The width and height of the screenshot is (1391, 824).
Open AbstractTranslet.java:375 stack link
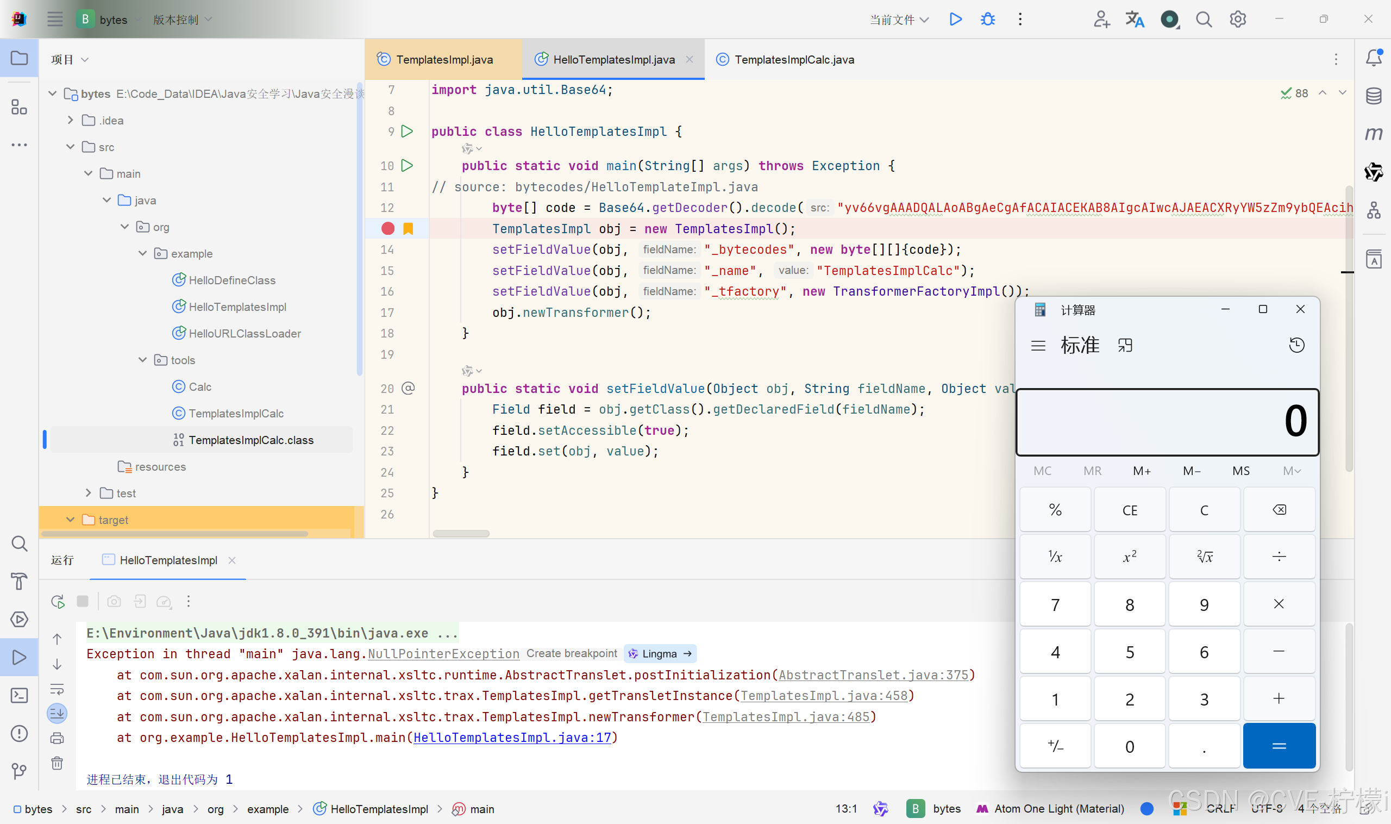(873, 675)
